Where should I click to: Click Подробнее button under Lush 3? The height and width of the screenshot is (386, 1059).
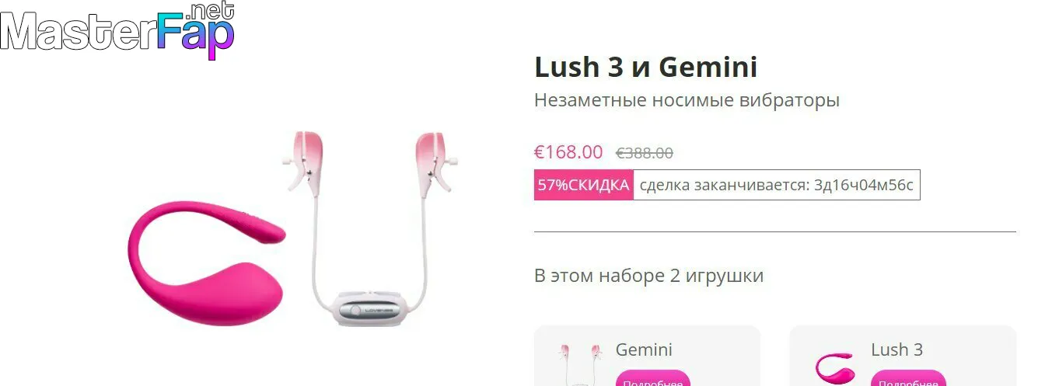[908, 378]
